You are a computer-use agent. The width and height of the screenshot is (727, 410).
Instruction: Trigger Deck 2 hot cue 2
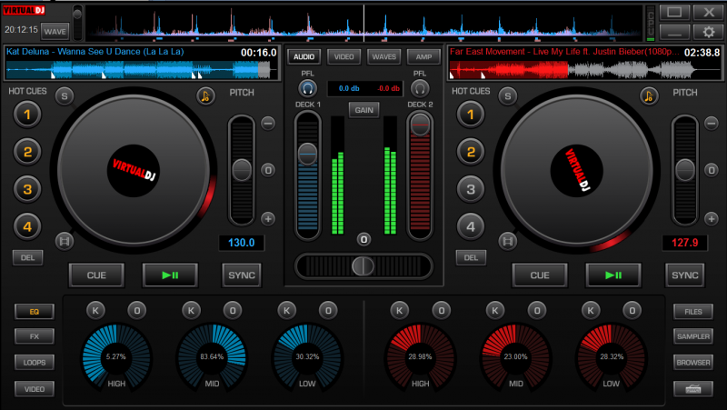coord(471,152)
